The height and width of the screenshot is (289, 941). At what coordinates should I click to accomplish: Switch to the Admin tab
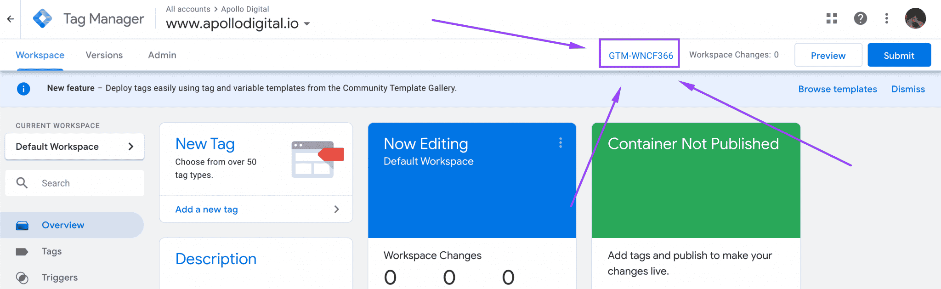click(162, 55)
